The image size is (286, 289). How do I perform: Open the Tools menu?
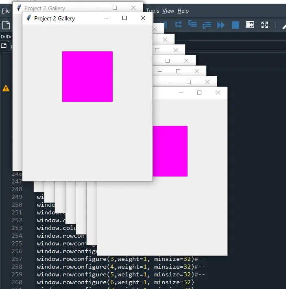point(153,11)
